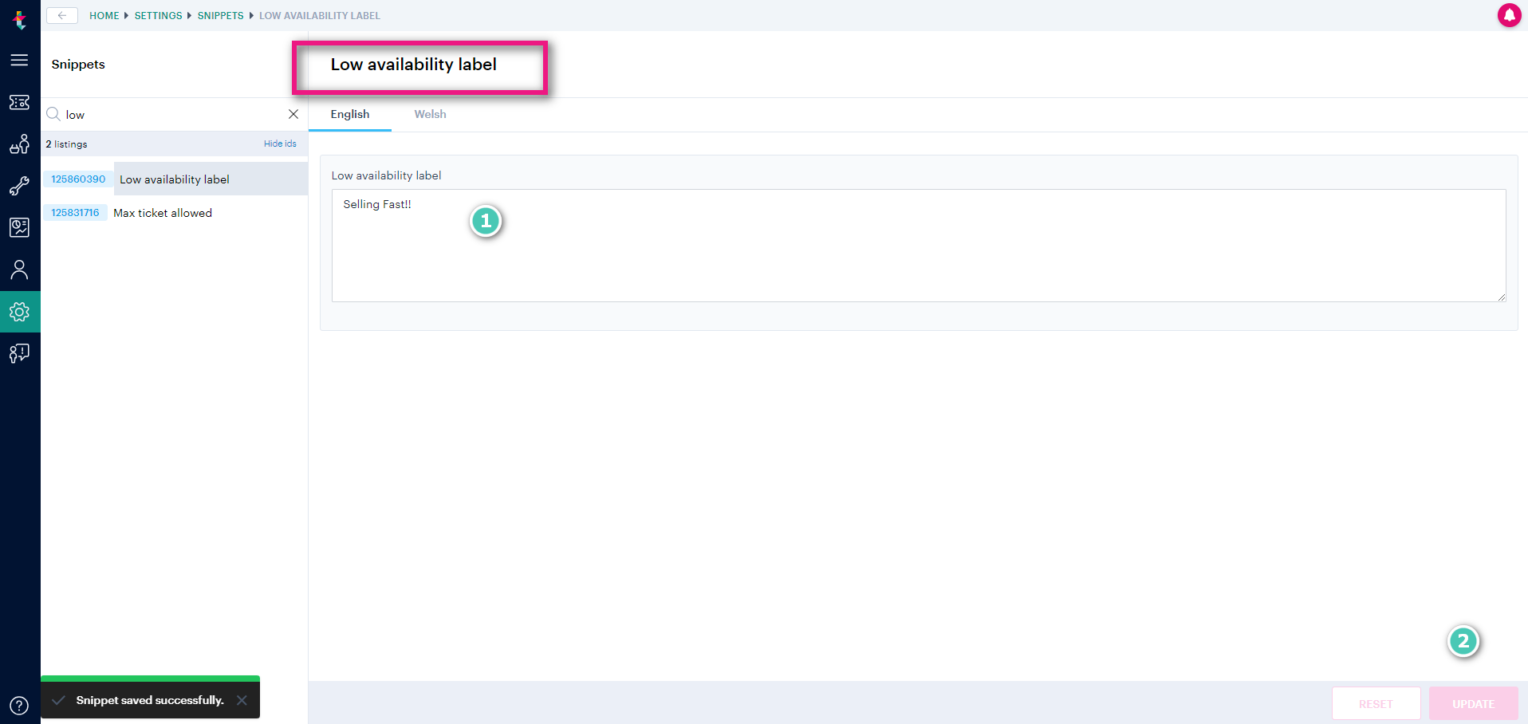Switch to the Welsh tab
This screenshot has height=724, width=1528.
tap(430, 114)
